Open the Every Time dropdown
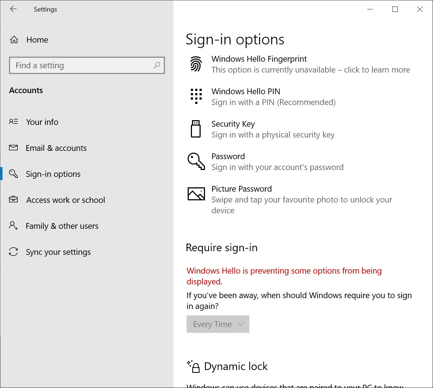The height and width of the screenshot is (388, 433). point(218,324)
